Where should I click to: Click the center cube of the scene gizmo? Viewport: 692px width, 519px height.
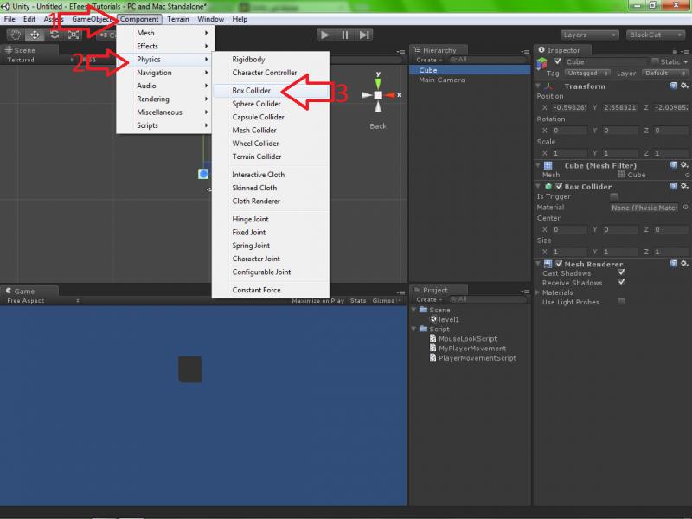tap(378, 95)
